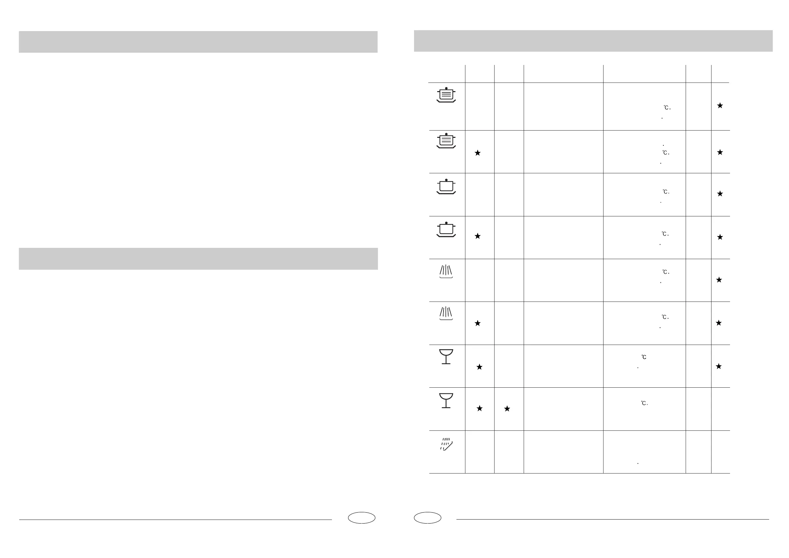Select the right star in the upper spray-lines row
Viewport: 789px width, 558px height.
coord(719,280)
